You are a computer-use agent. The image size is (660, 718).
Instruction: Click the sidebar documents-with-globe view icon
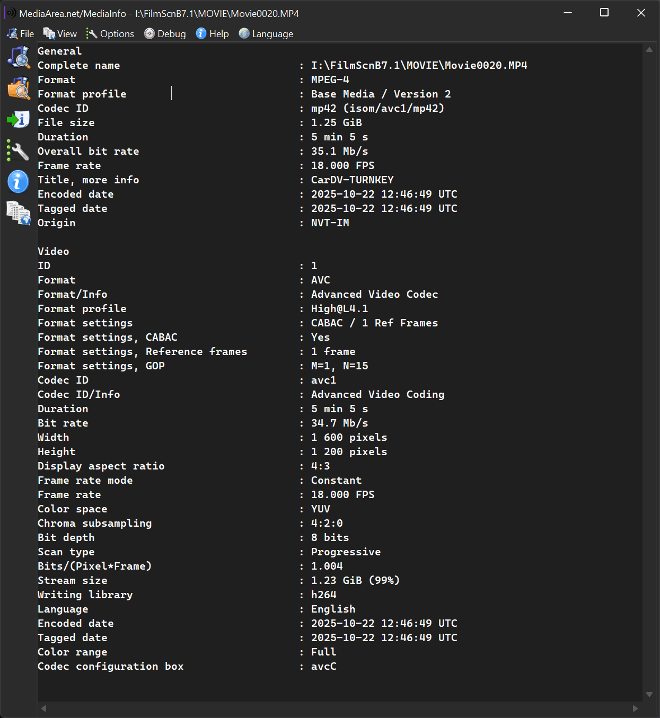19,213
